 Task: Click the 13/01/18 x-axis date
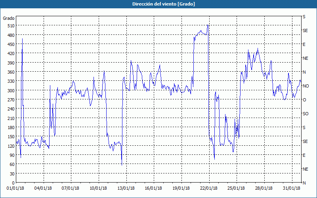point(126,188)
